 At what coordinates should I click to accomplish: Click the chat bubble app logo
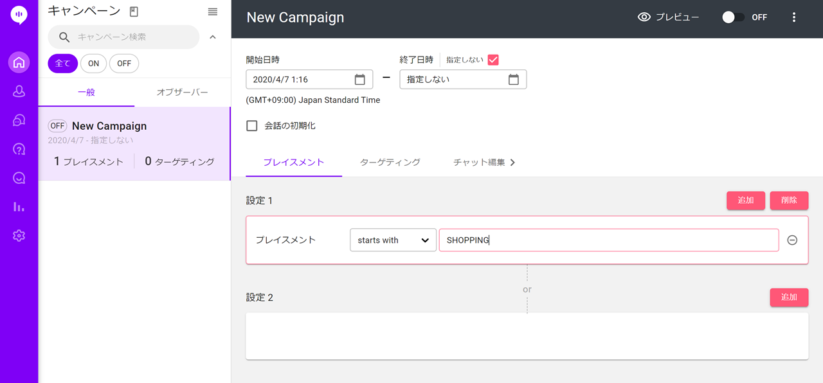pyautogui.click(x=19, y=15)
